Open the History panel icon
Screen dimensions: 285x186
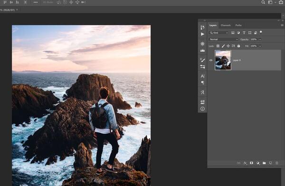coord(202,27)
